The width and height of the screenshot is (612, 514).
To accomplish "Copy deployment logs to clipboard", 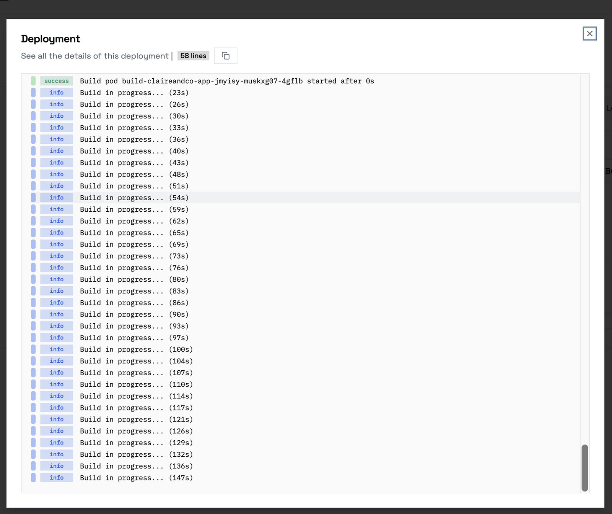I will point(226,56).
